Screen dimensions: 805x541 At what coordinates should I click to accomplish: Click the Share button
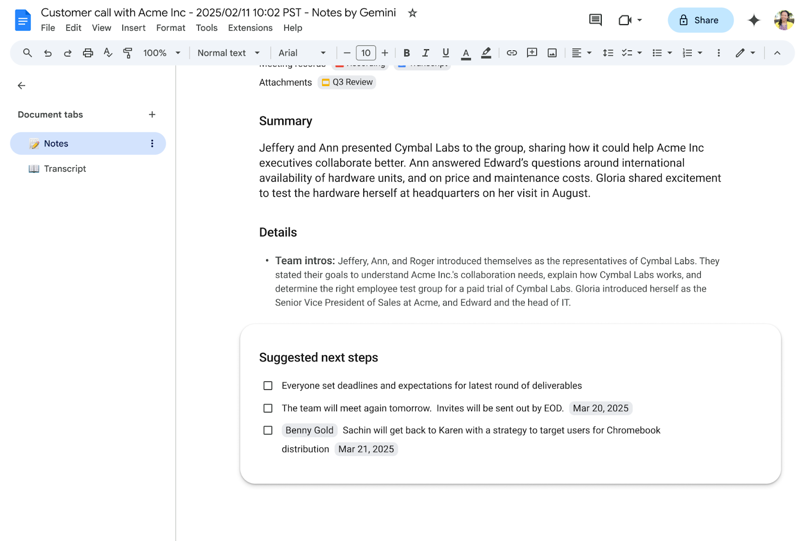700,20
